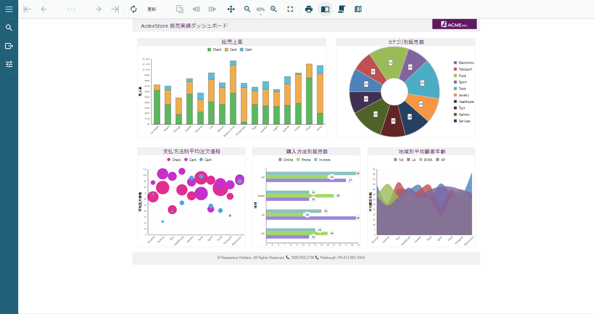This screenshot has width=595, height=314.
Task: Click Jewelry in pie chart legend
Action: click(x=464, y=95)
